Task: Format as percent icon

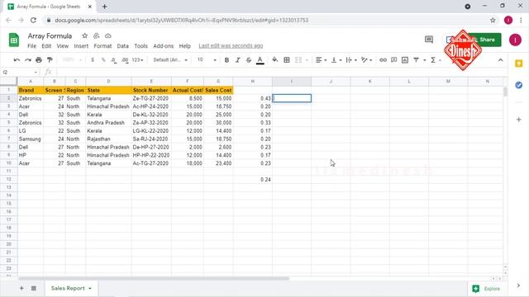Action: click(103, 60)
